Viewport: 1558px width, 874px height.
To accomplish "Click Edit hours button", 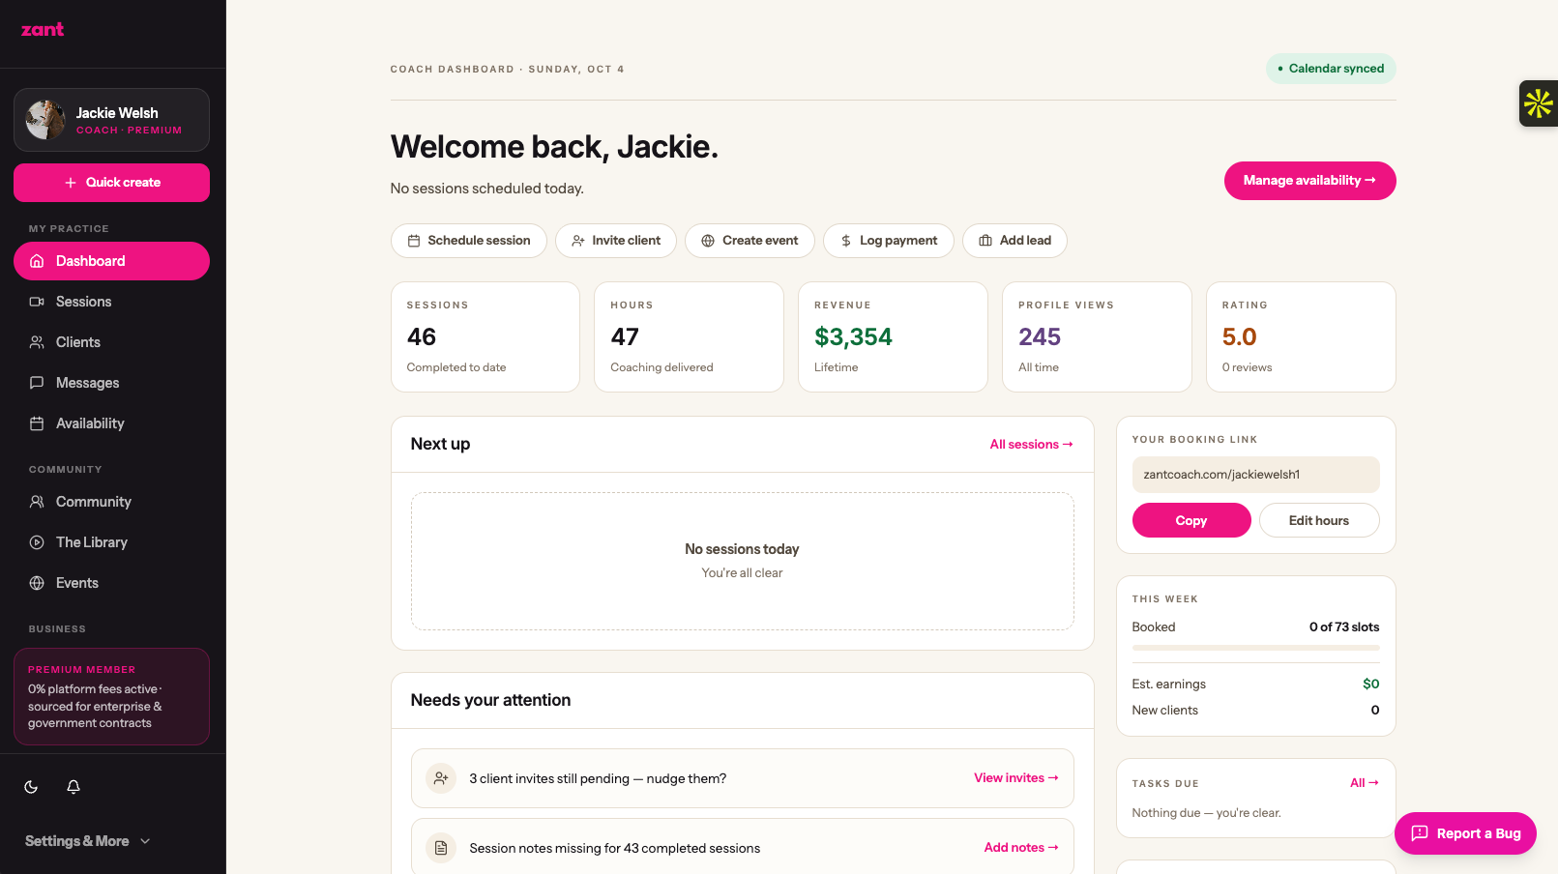I will 1318,520.
